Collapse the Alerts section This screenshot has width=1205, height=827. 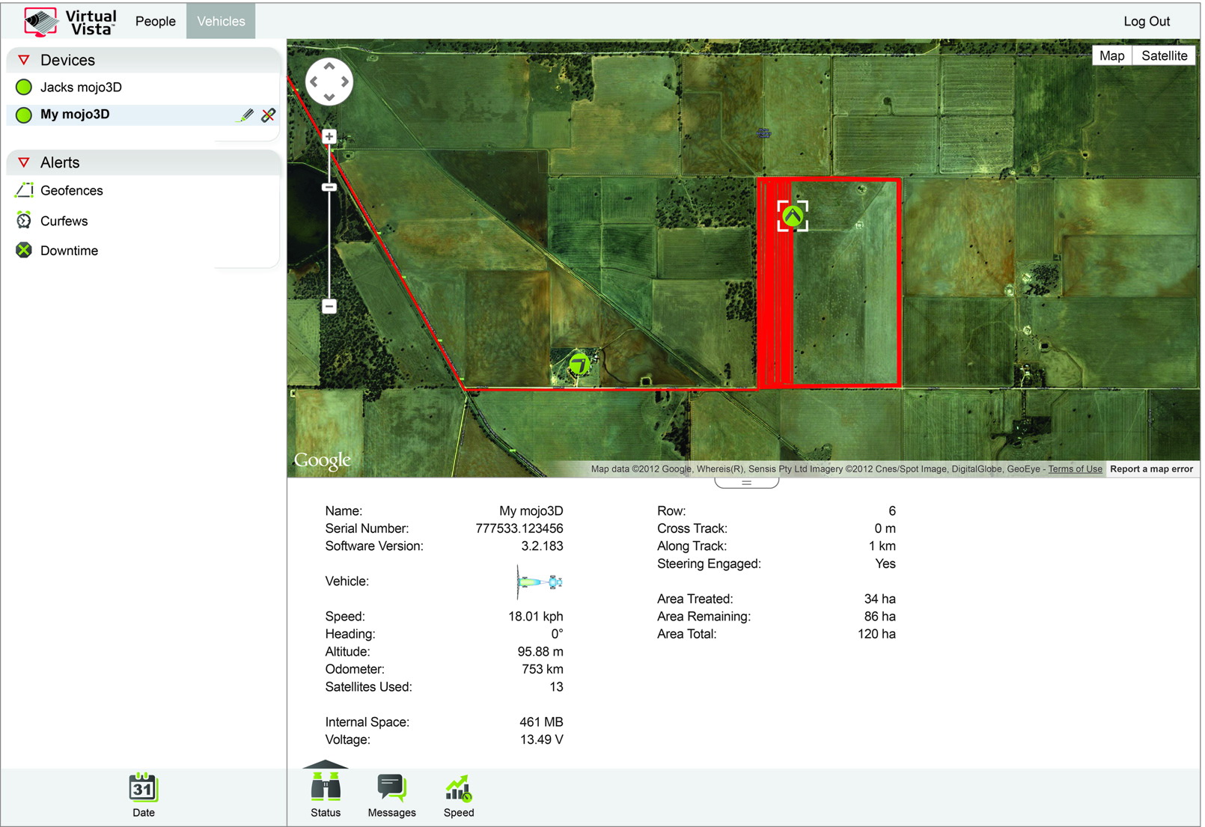click(24, 162)
